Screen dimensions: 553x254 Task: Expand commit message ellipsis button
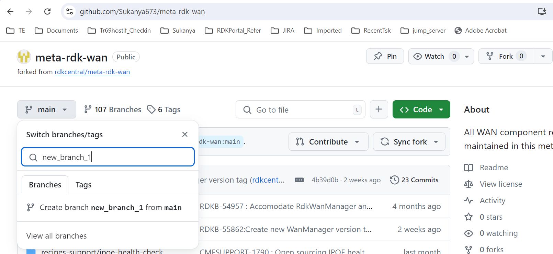pyautogui.click(x=299, y=180)
